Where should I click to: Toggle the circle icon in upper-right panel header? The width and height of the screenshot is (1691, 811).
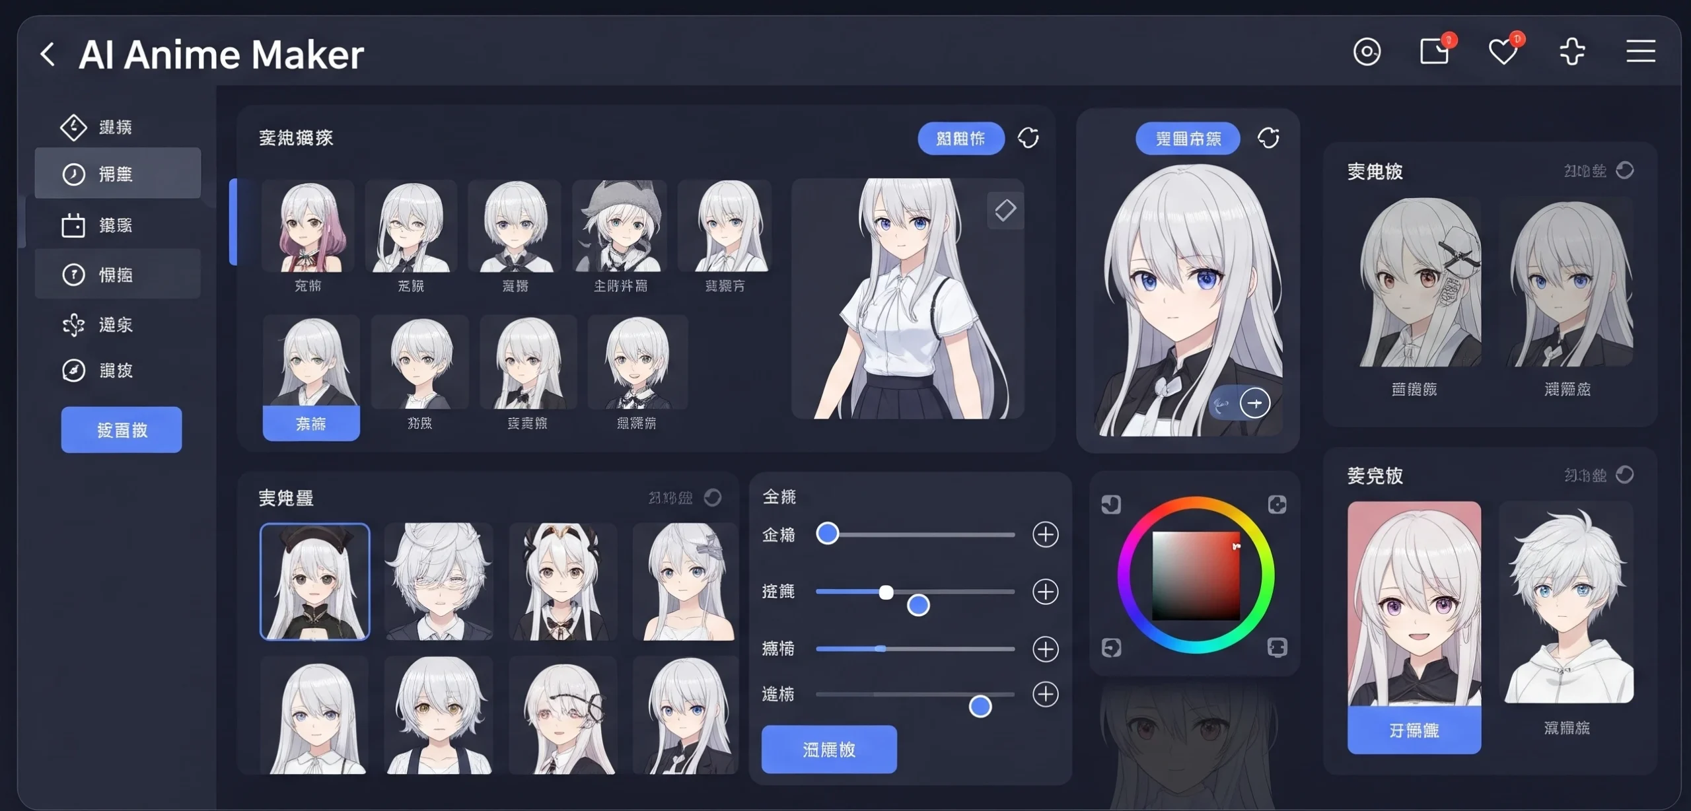(x=1624, y=170)
